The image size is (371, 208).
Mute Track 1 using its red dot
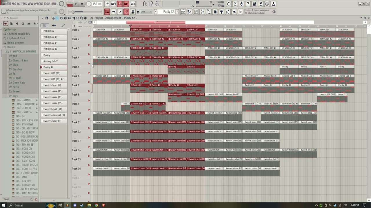pos(89,36)
